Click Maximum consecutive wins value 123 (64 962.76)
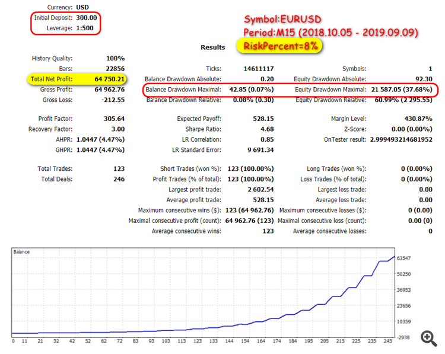 click(x=249, y=211)
